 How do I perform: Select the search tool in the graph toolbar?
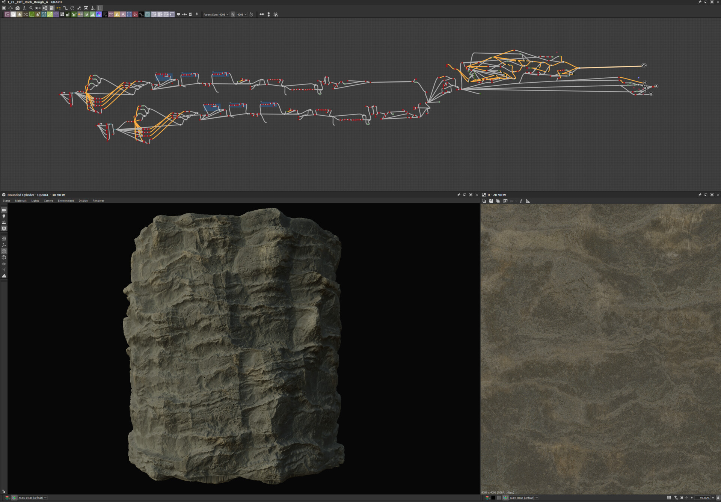[31, 8]
